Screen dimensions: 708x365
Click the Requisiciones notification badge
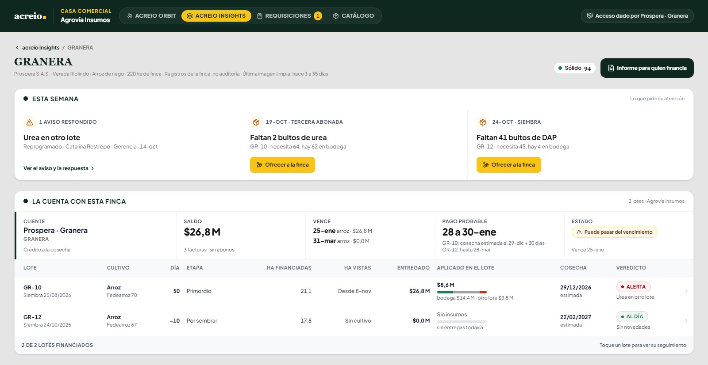pyautogui.click(x=318, y=16)
